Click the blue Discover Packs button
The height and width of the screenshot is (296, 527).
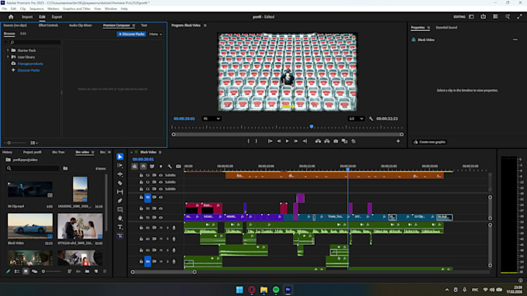click(x=132, y=34)
